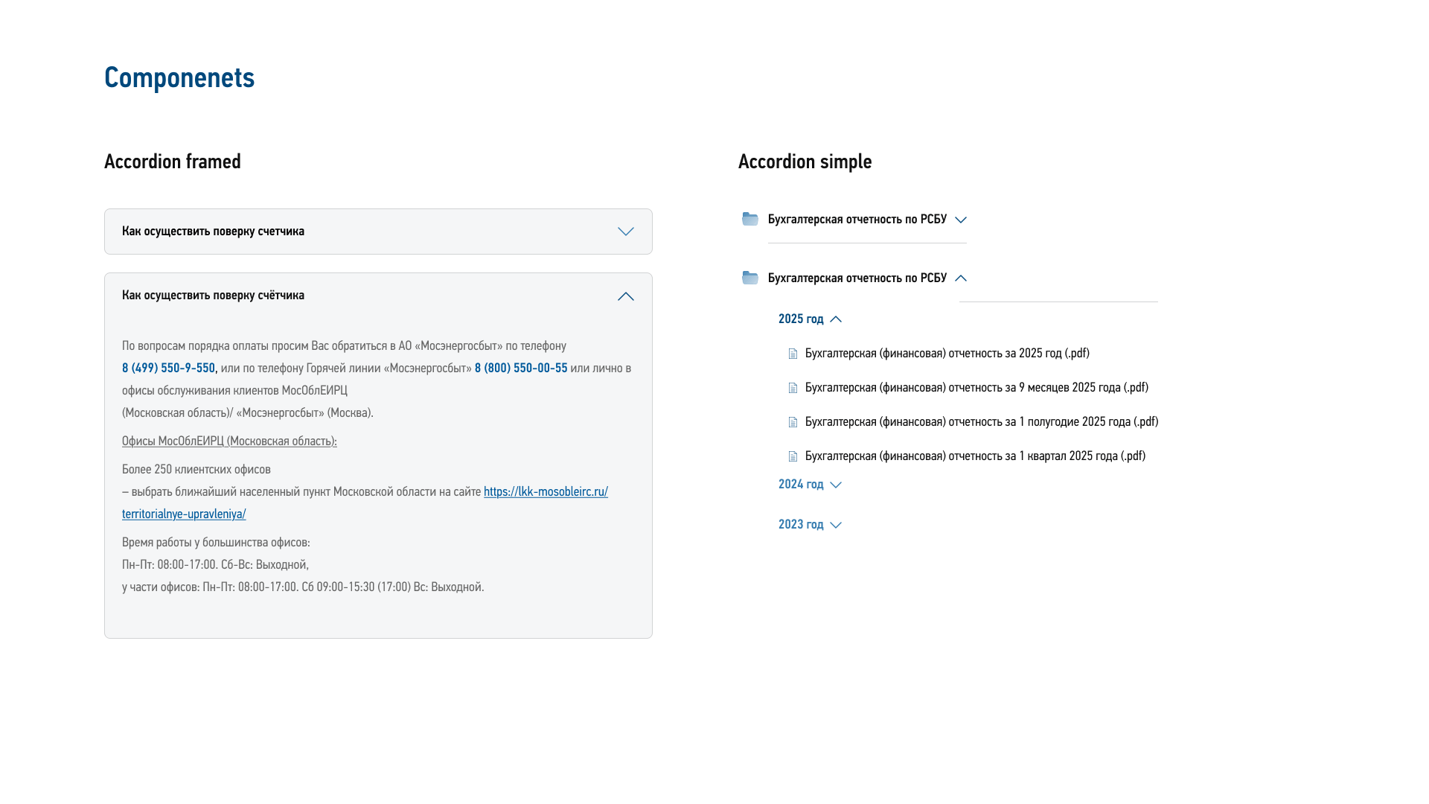Click document icon for 9 месяцев report
This screenshot has width=1429, height=804.
793,388
